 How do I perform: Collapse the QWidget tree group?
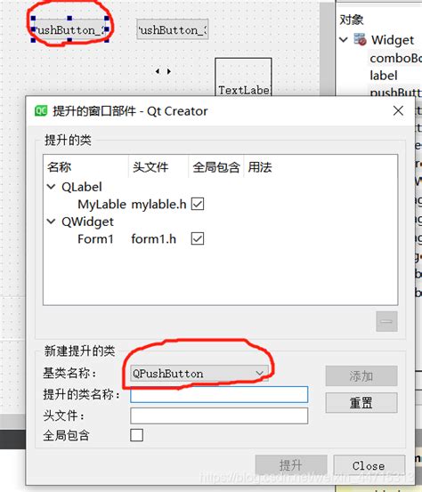point(51,222)
